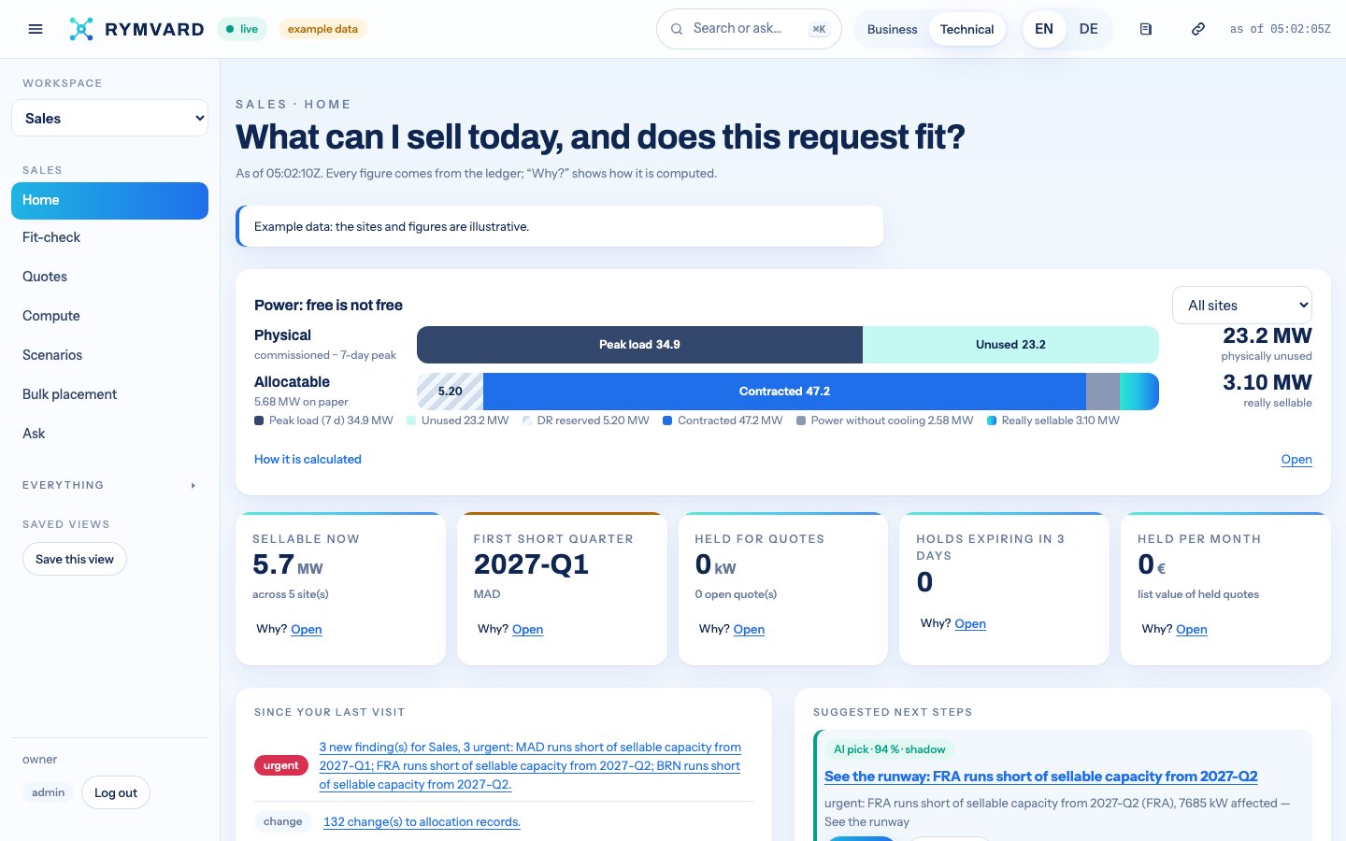Screen dimensions: 1346x841
Task: Open the power panel Open link
Action: [1296, 459]
